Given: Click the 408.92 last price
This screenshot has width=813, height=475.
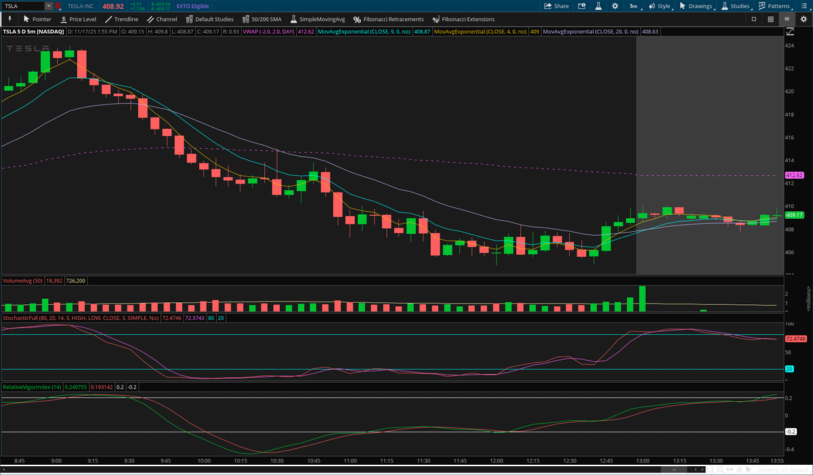Looking at the screenshot, I should point(113,5).
